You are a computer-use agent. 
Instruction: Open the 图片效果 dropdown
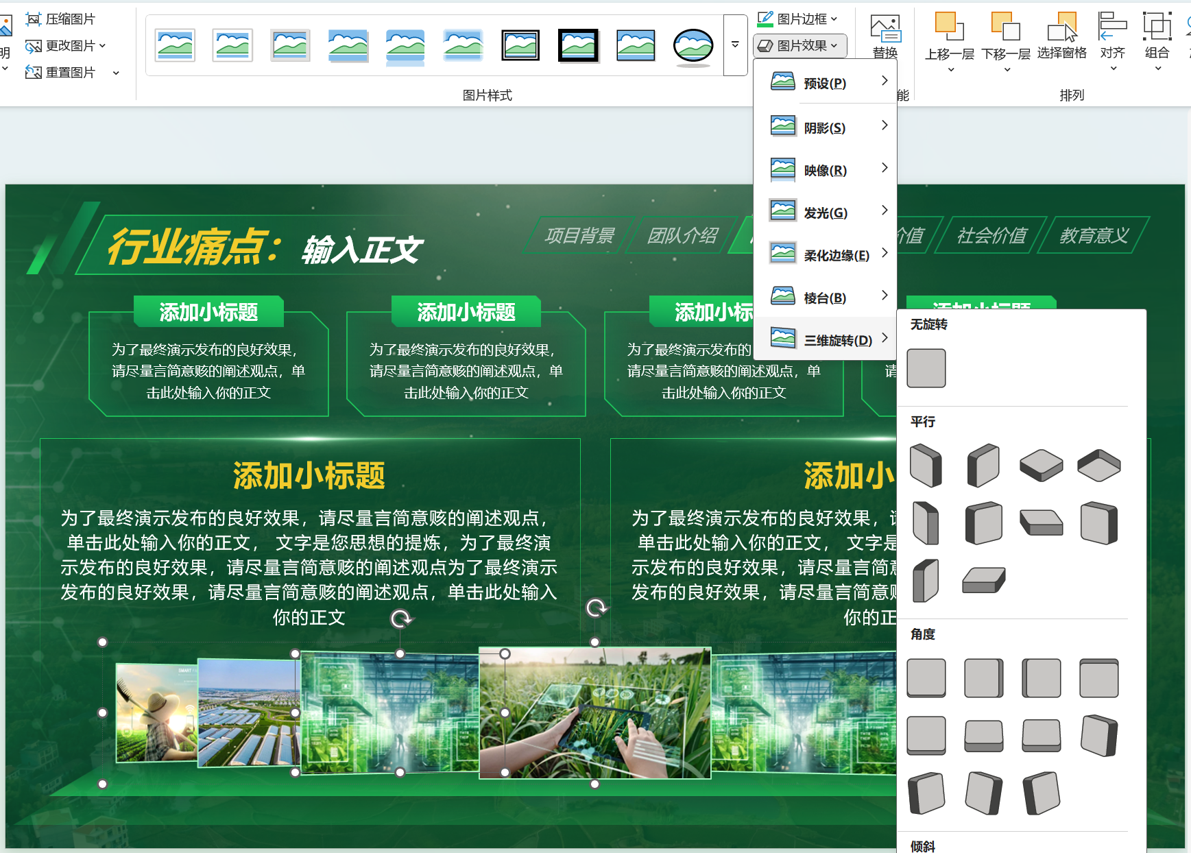[799, 45]
